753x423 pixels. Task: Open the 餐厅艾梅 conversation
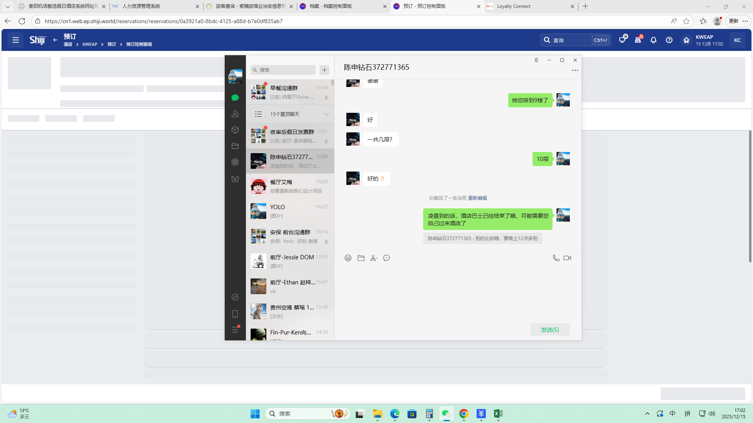click(290, 186)
